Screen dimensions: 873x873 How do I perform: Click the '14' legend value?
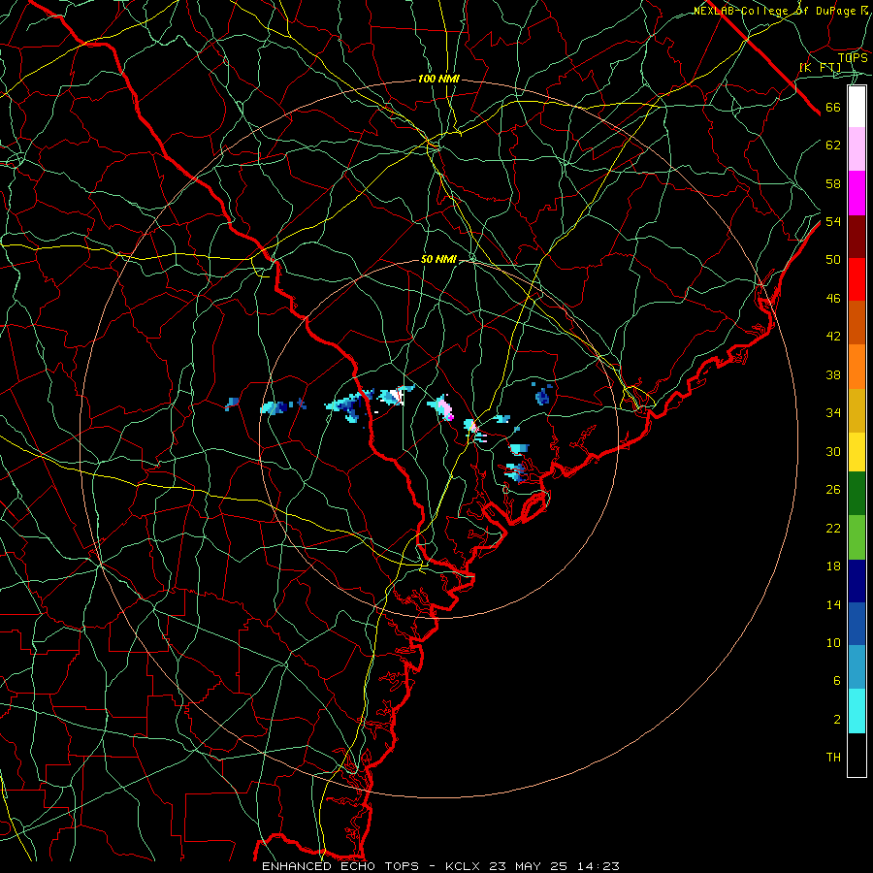833,604
